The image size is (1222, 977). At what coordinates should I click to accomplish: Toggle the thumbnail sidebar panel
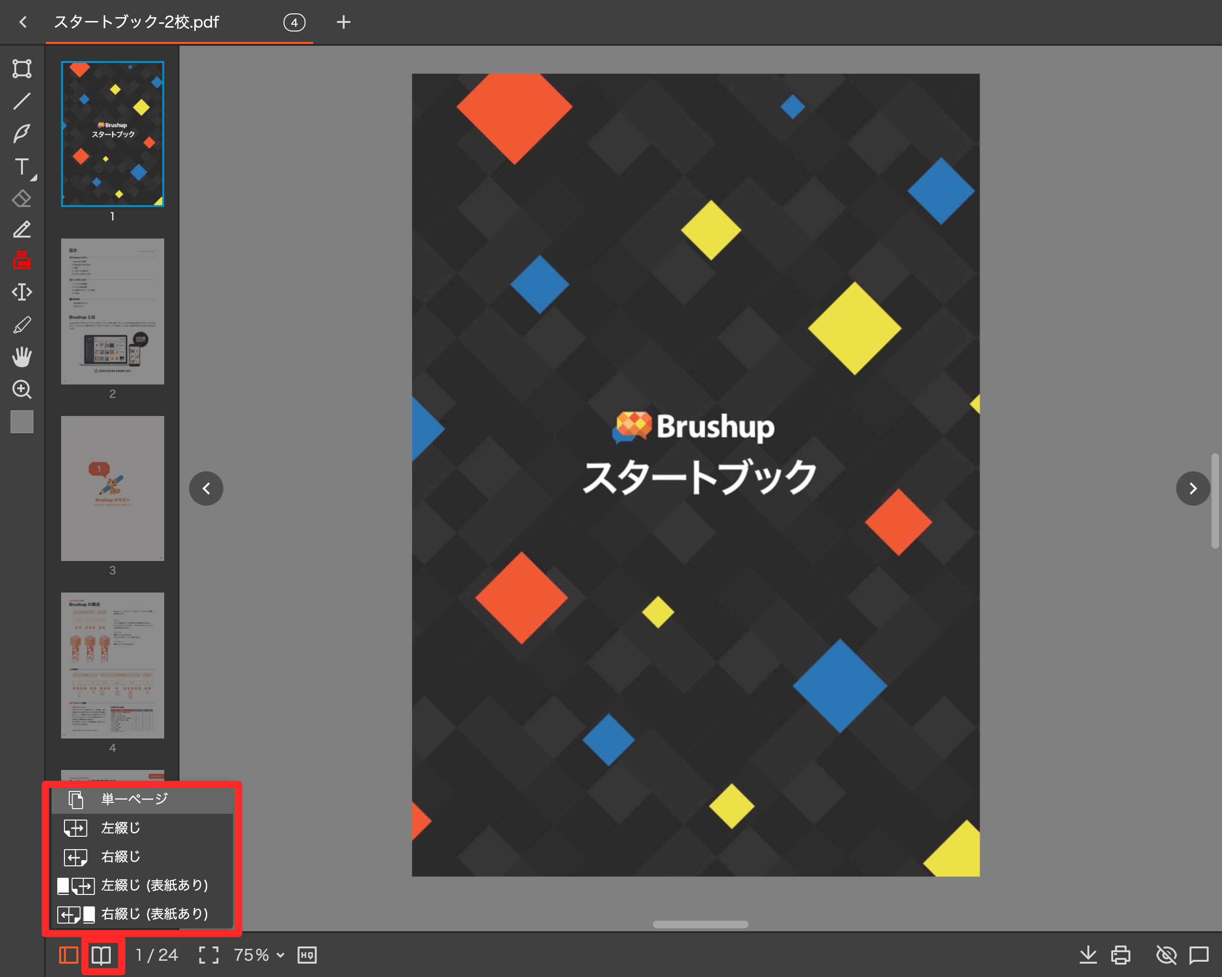[69, 956]
